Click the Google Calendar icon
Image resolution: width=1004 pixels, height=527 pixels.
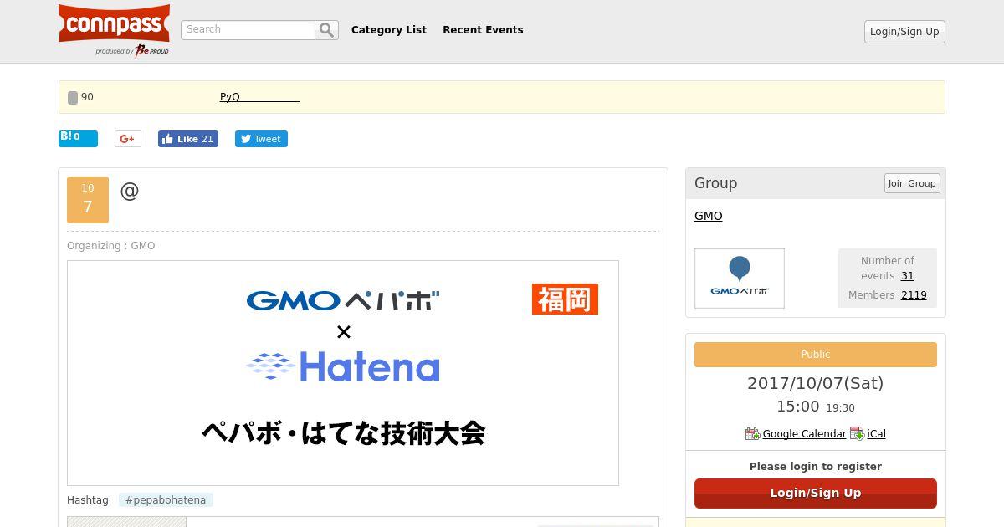(x=752, y=433)
